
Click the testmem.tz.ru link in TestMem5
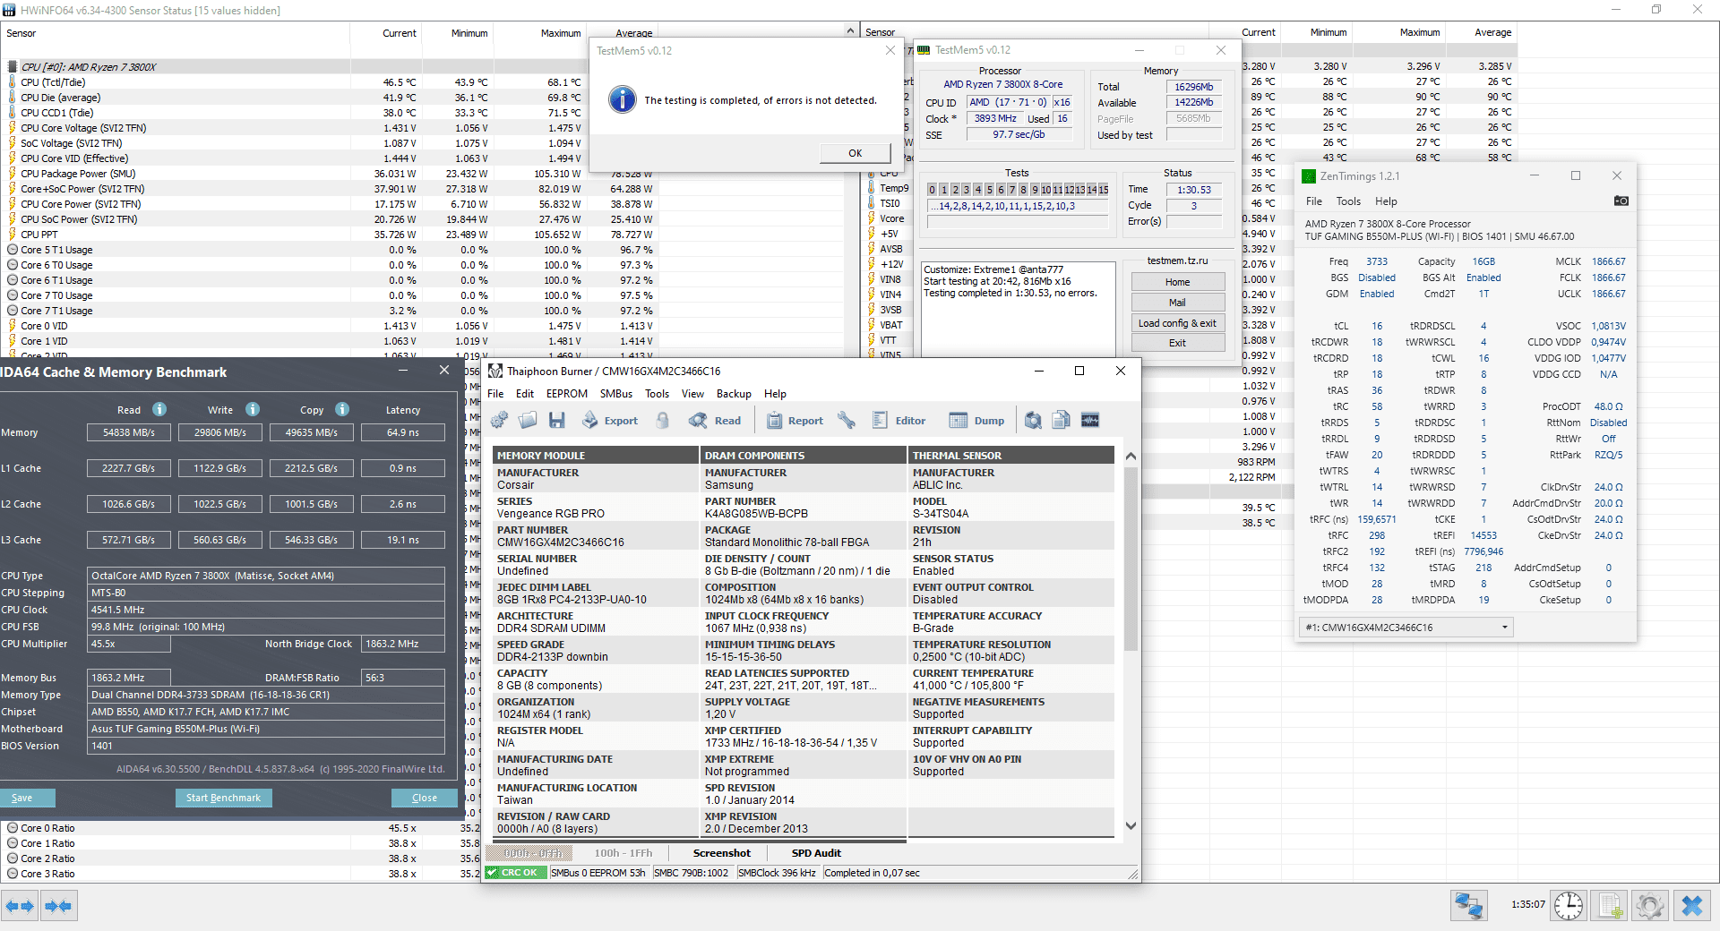coord(1177,261)
